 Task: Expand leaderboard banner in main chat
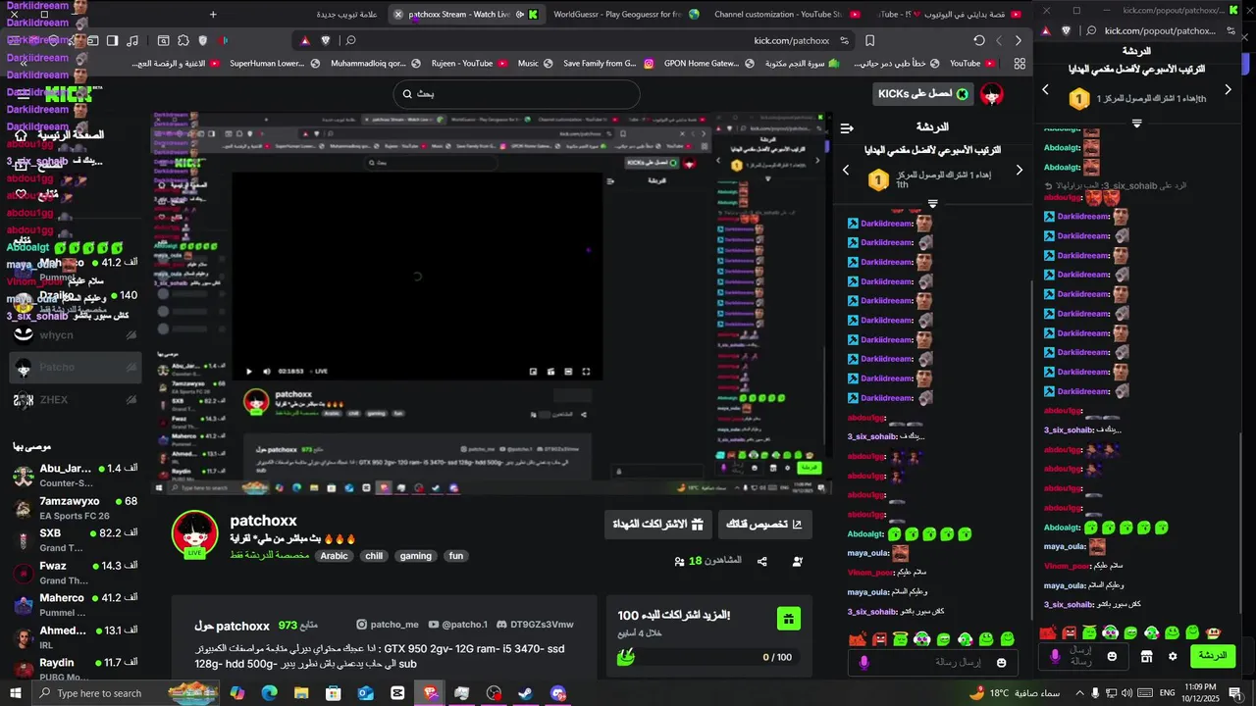point(932,204)
